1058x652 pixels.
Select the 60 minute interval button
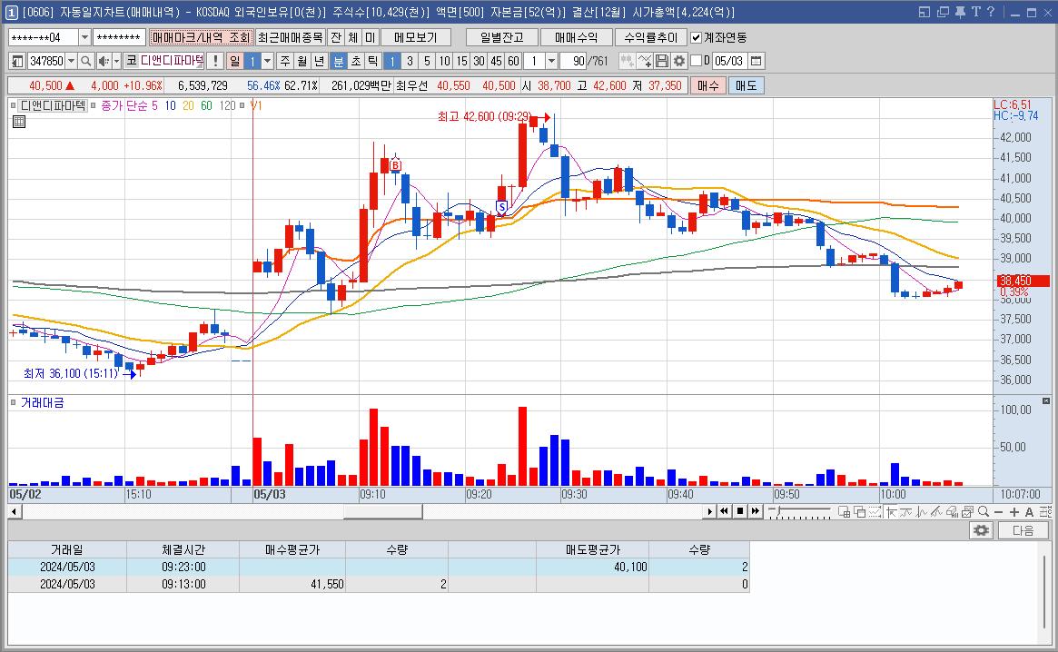pos(513,62)
